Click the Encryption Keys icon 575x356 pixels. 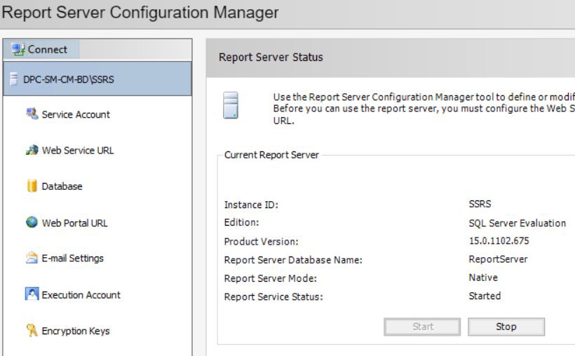click(x=32, y=330)
